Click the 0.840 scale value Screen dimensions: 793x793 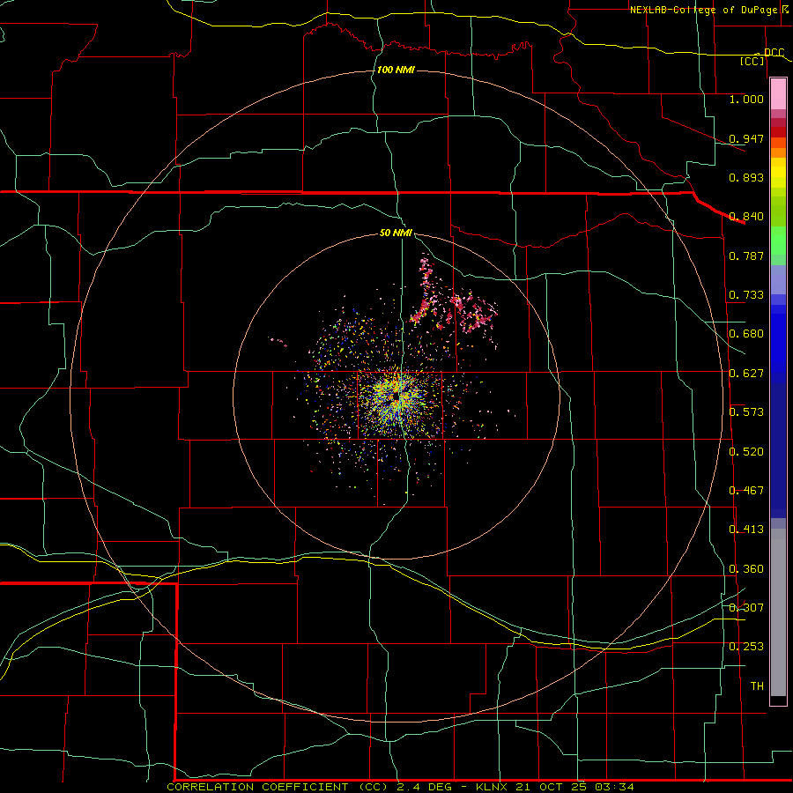tap(746, 217)
